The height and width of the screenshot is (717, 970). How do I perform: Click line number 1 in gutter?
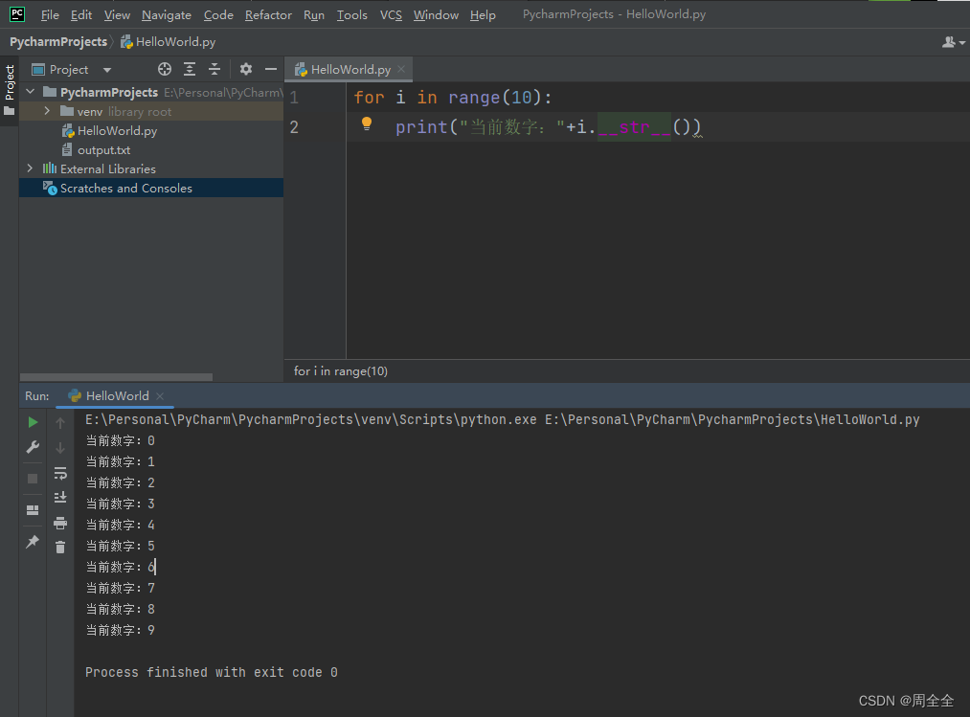pos(294,97)
